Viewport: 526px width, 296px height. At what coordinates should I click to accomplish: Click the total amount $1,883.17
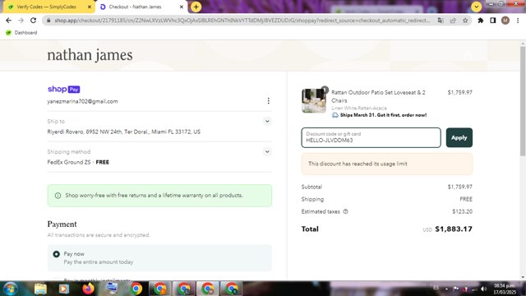coord(454,229)
